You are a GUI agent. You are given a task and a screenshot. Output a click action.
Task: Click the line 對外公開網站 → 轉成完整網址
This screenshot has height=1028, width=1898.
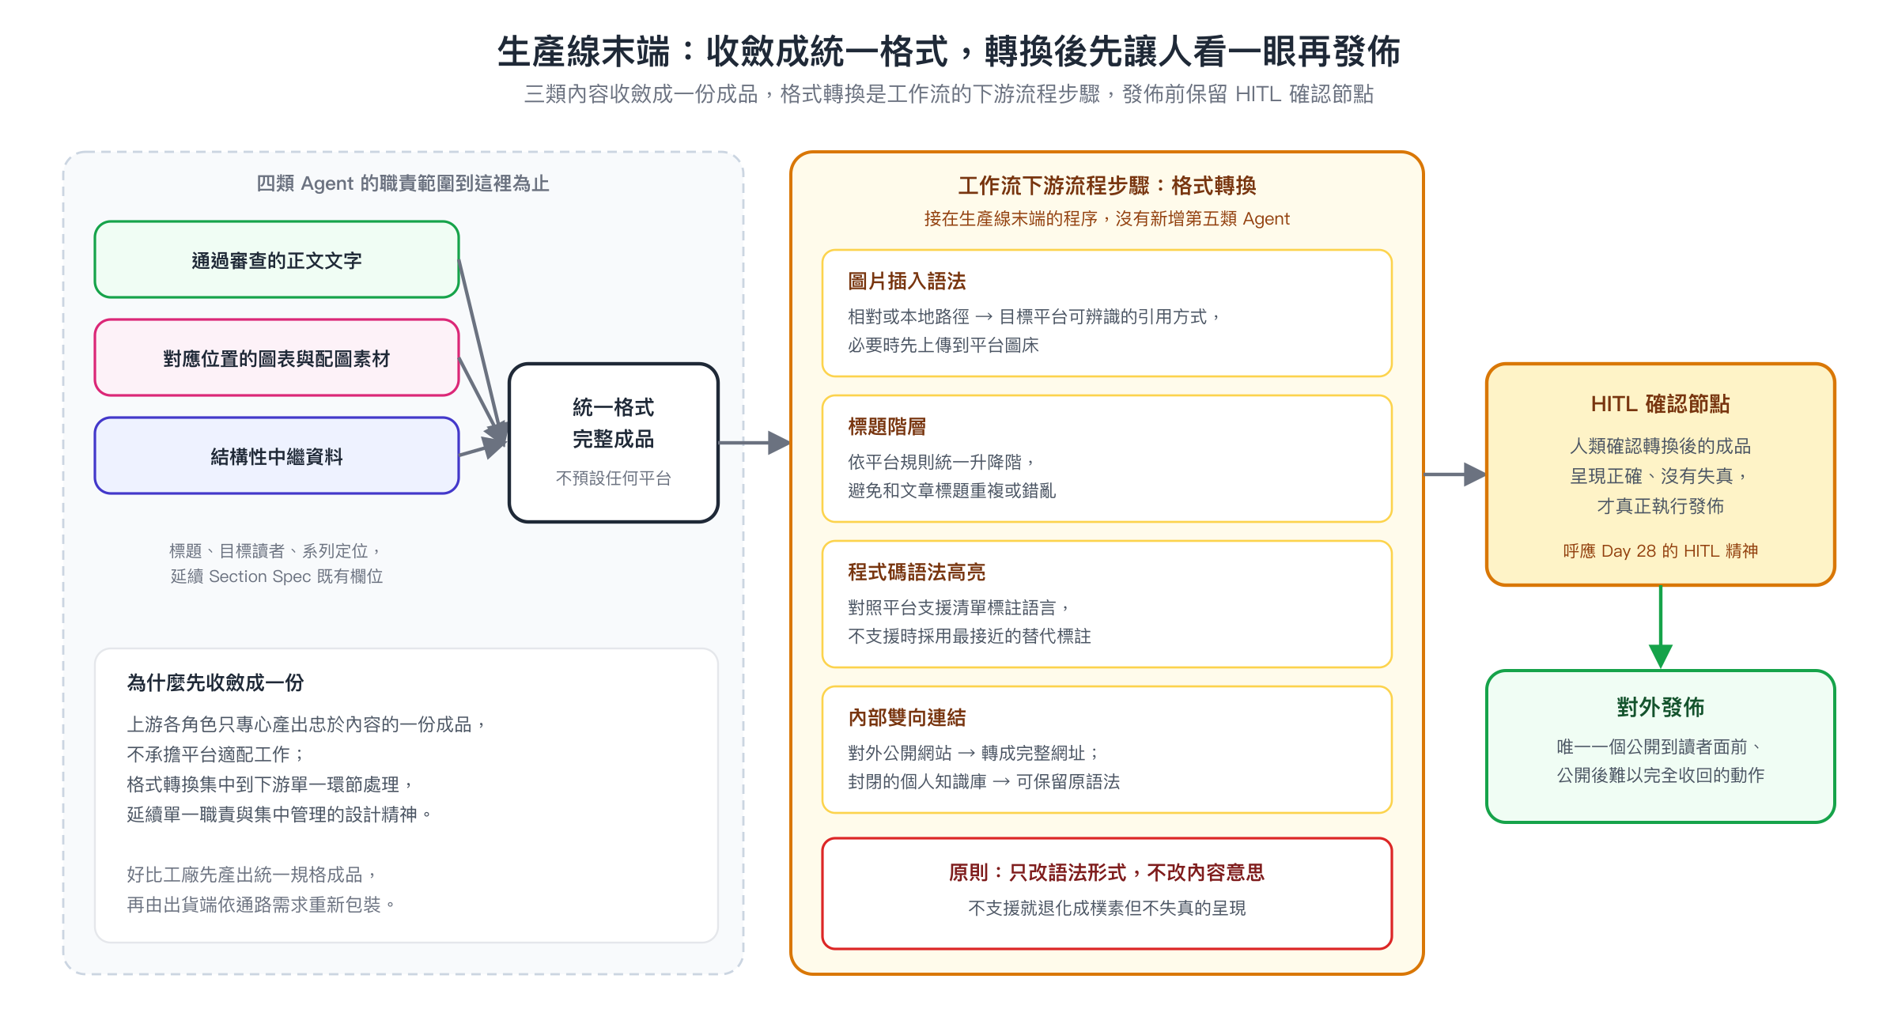[974, 754]
